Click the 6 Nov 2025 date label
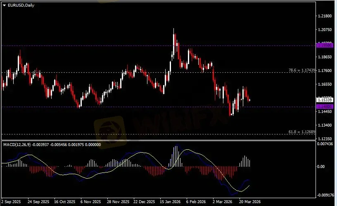The width and height of the screenshot is (337, 206). (x=91, y=202)
